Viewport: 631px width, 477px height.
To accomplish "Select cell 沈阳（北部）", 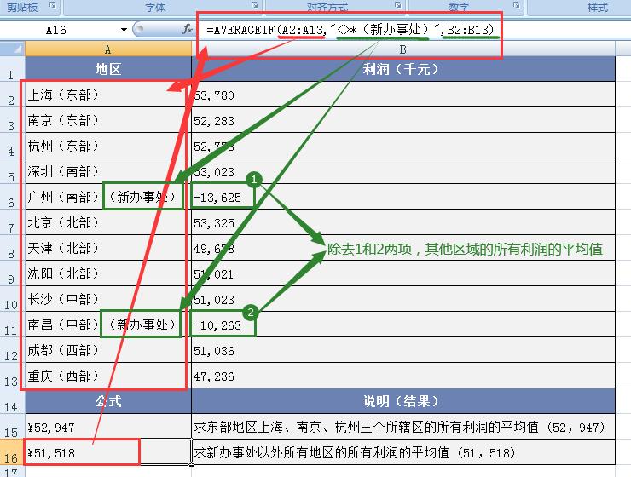I will 108,273.
